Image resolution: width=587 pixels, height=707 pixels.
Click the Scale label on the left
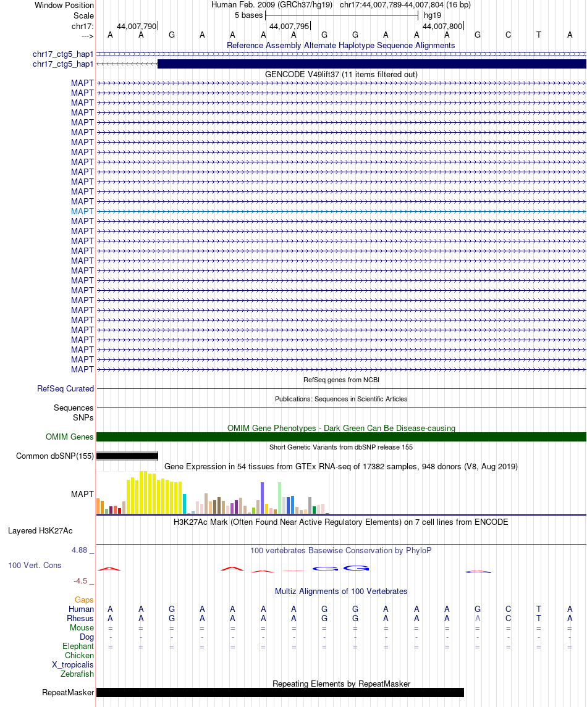point(83,15)
